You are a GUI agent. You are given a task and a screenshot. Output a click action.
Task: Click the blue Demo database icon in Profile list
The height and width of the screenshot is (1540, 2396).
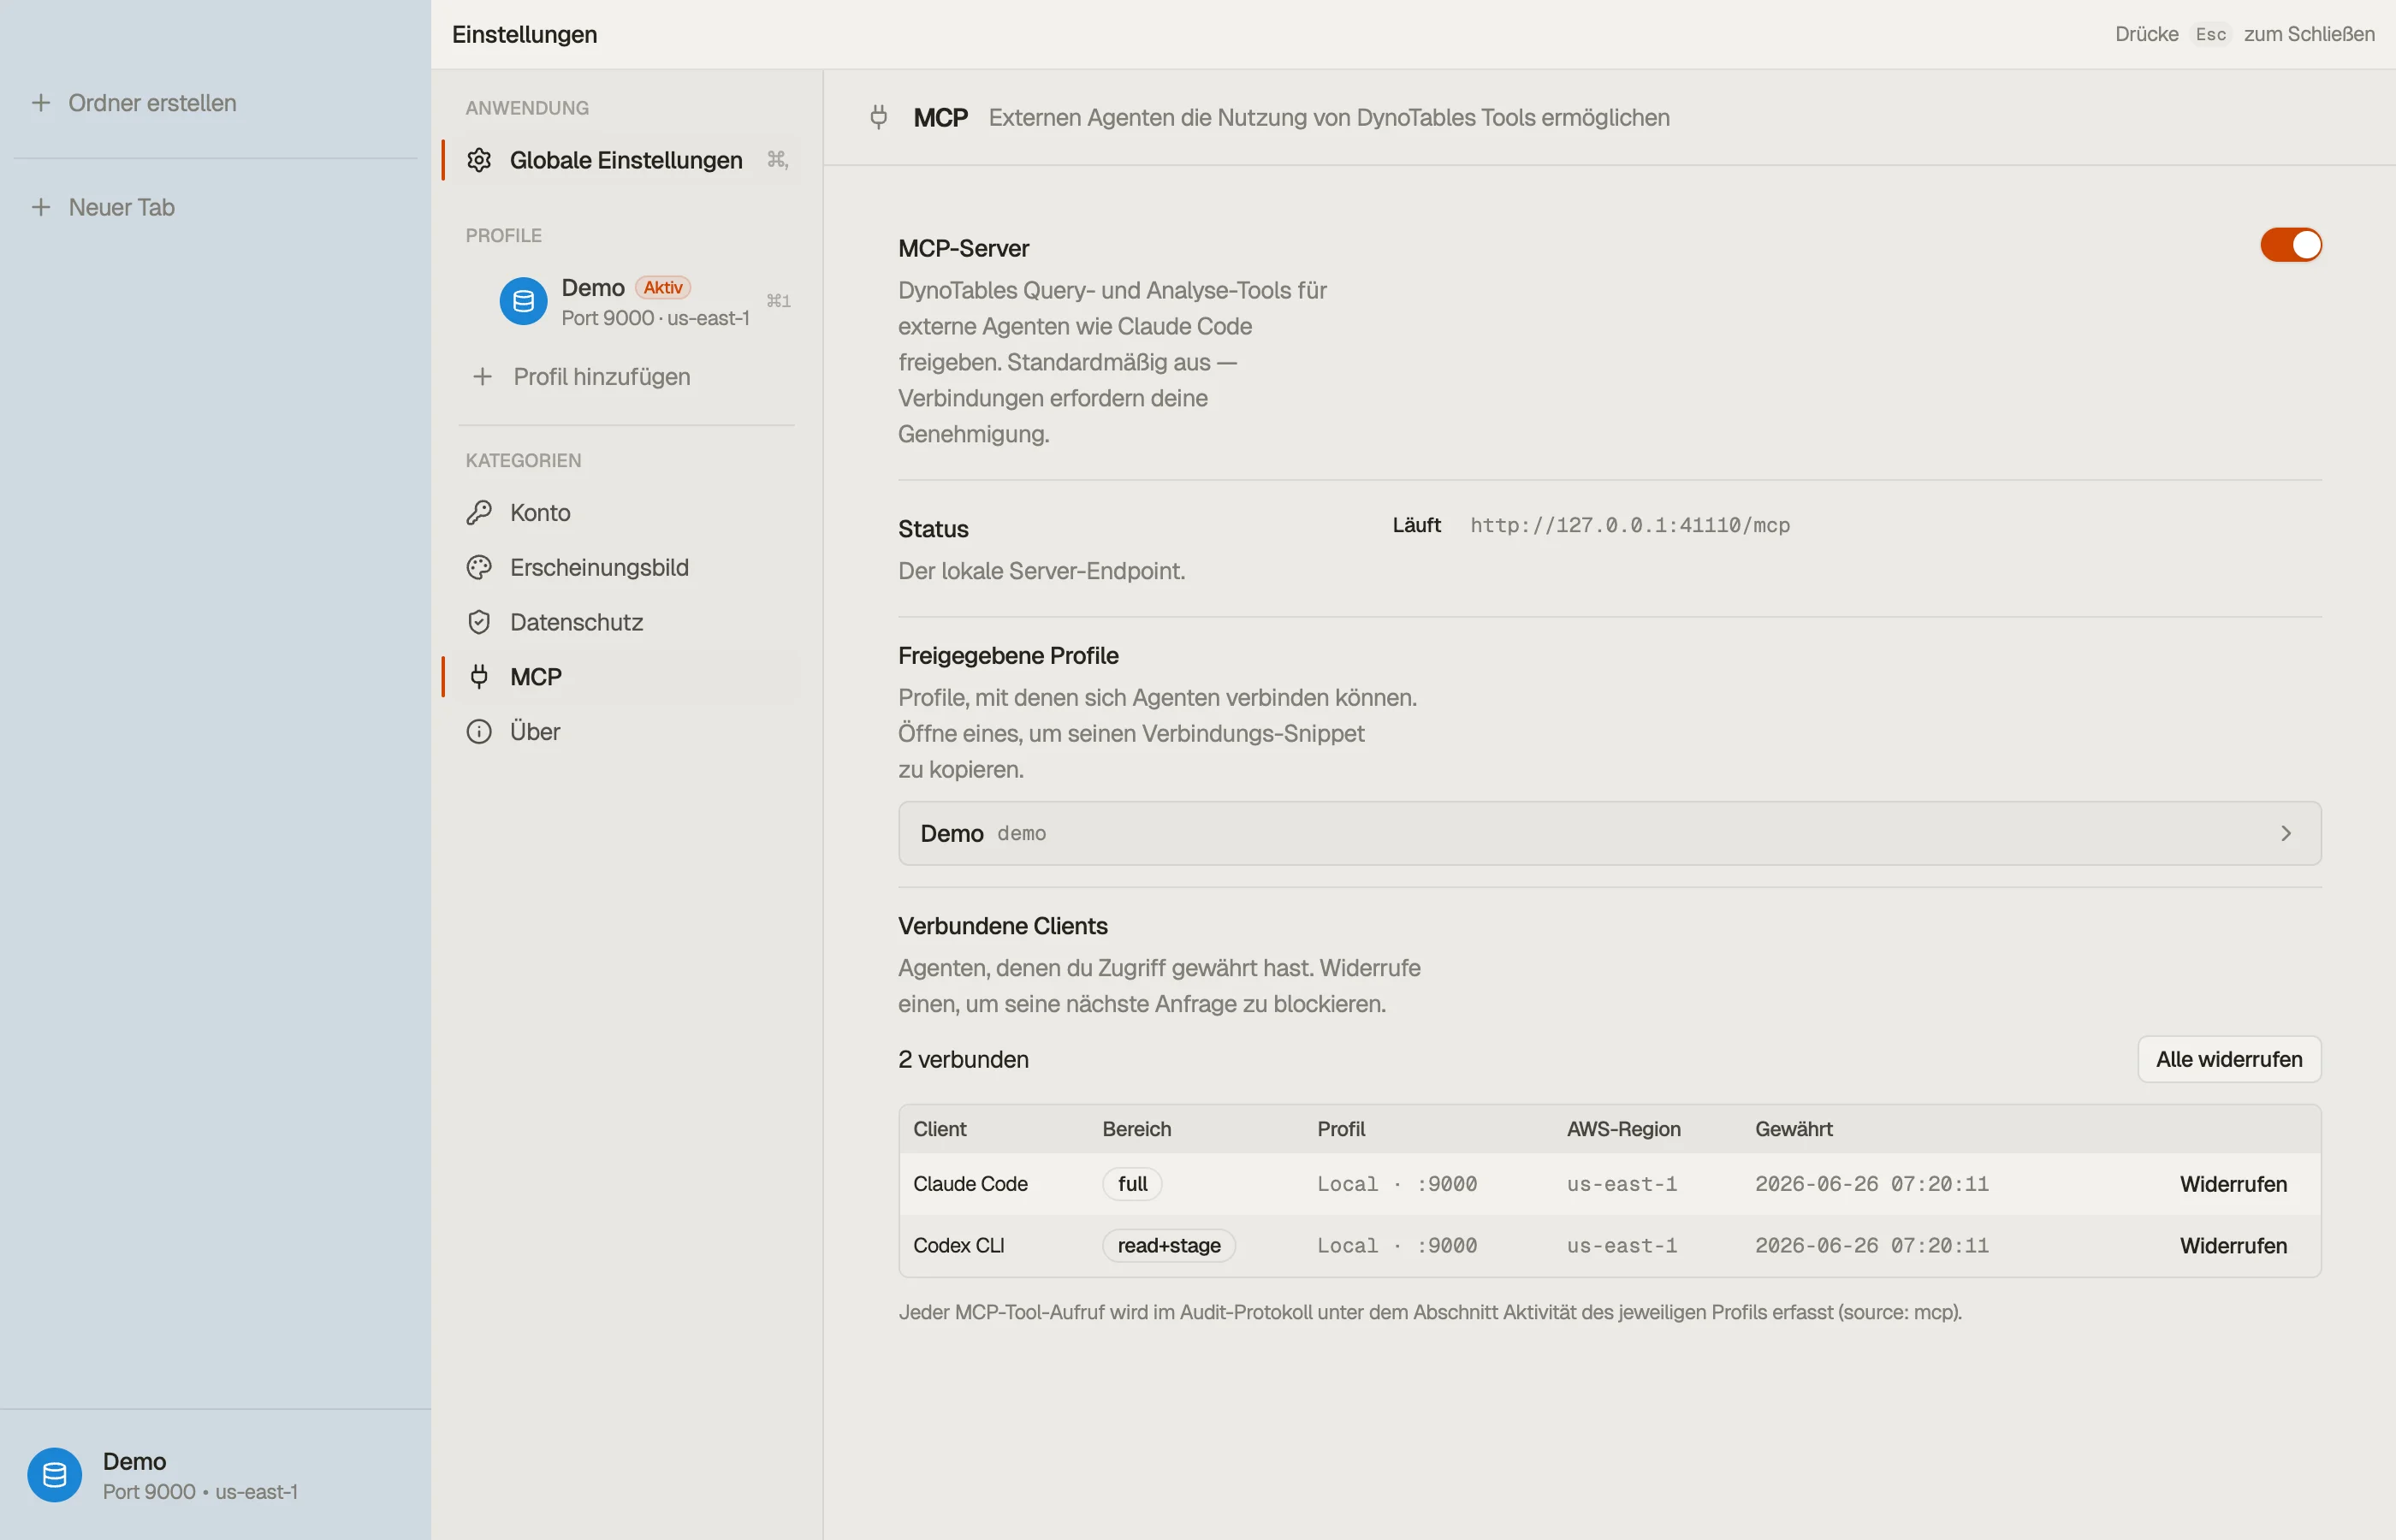[x=523, y=301]
